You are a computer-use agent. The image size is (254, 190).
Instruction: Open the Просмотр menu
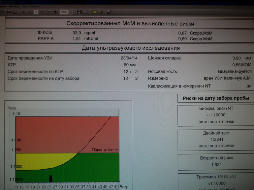tap(14, 6)
